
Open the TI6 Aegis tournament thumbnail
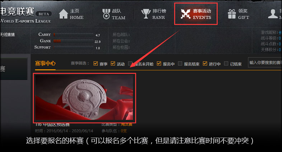pyautogui.click(x=84, y=98)
